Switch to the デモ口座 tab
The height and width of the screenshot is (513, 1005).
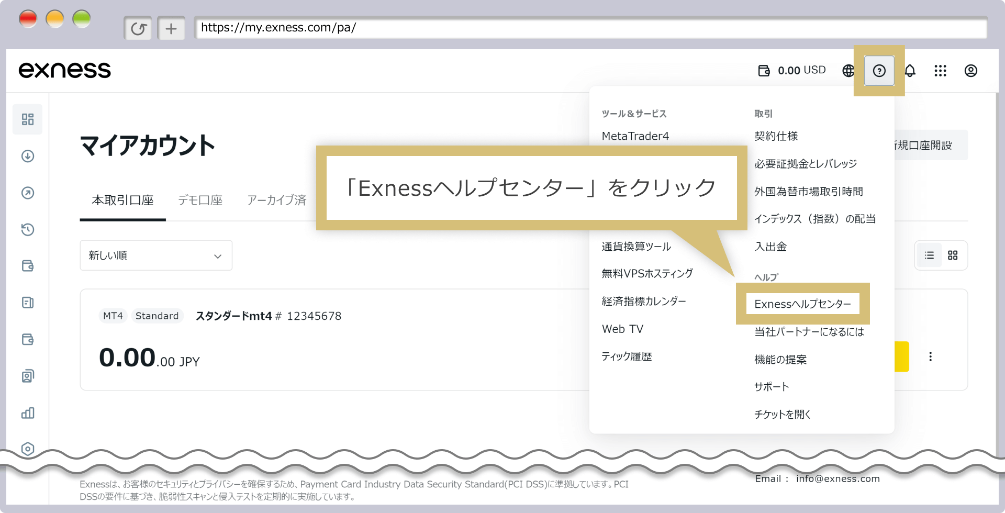coord(200,200)
